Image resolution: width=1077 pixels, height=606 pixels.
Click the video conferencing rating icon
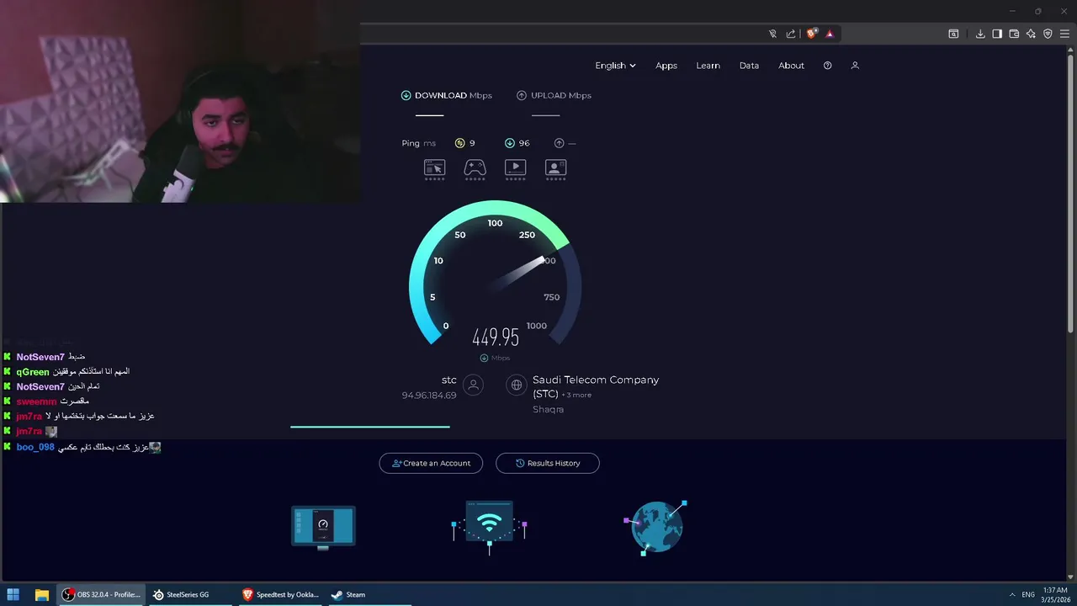coord(555,169)
